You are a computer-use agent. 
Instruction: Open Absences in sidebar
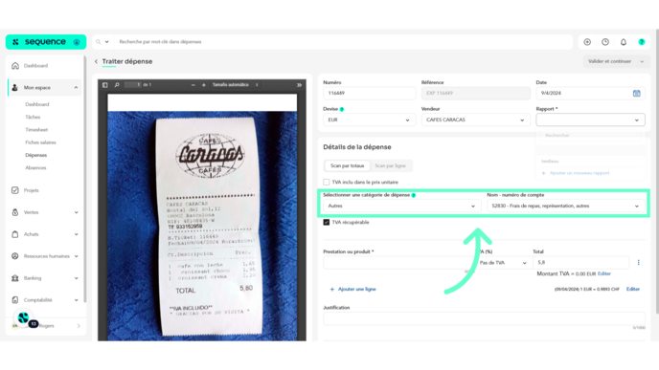pyautogui.click(x=35, y=168)
